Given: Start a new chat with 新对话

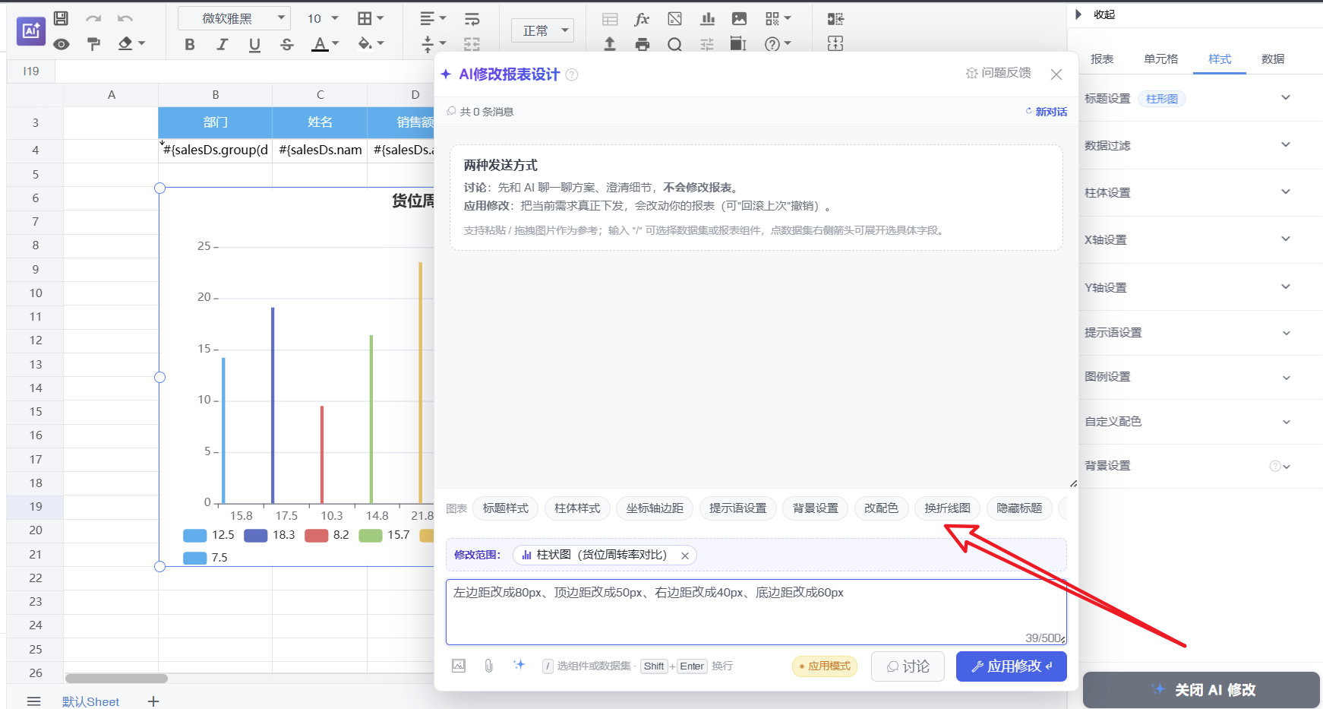Looking at the screenshot, I should coord(1047,112).
